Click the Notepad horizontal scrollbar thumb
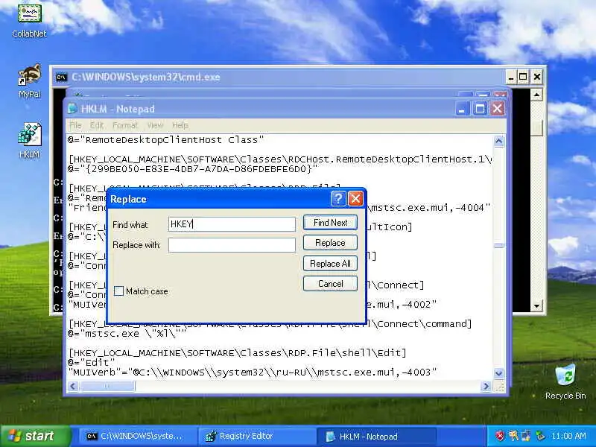Viewport: 596px width, 447px height. tap(107, 387)
